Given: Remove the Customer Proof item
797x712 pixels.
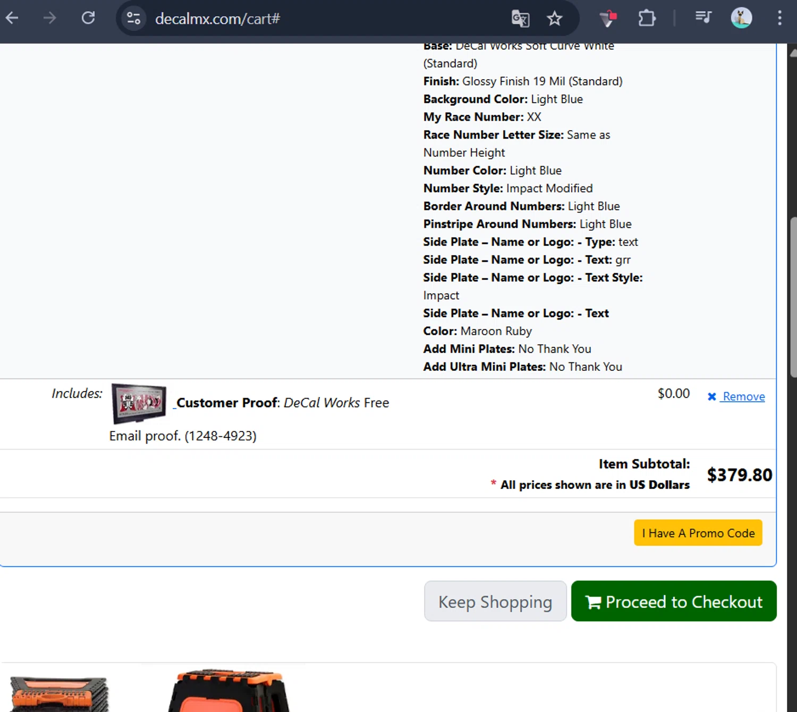Looking at the screenshot, I should 743,397.
